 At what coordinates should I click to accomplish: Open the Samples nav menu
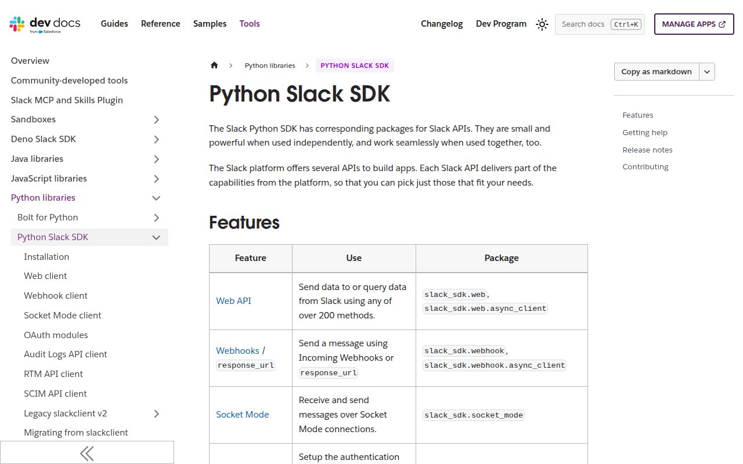(x=210, y=24)
